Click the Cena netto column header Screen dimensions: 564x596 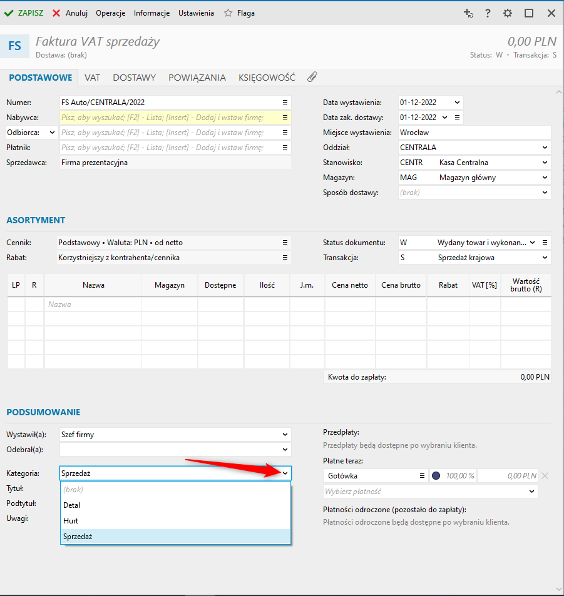pyautogui.click(x=350, y=285)
